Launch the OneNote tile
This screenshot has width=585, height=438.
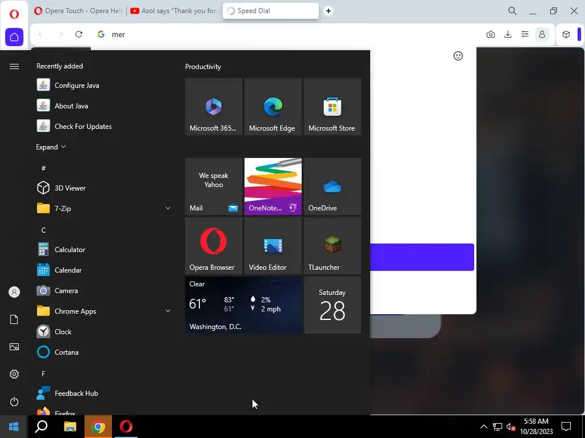coord(273,186)
